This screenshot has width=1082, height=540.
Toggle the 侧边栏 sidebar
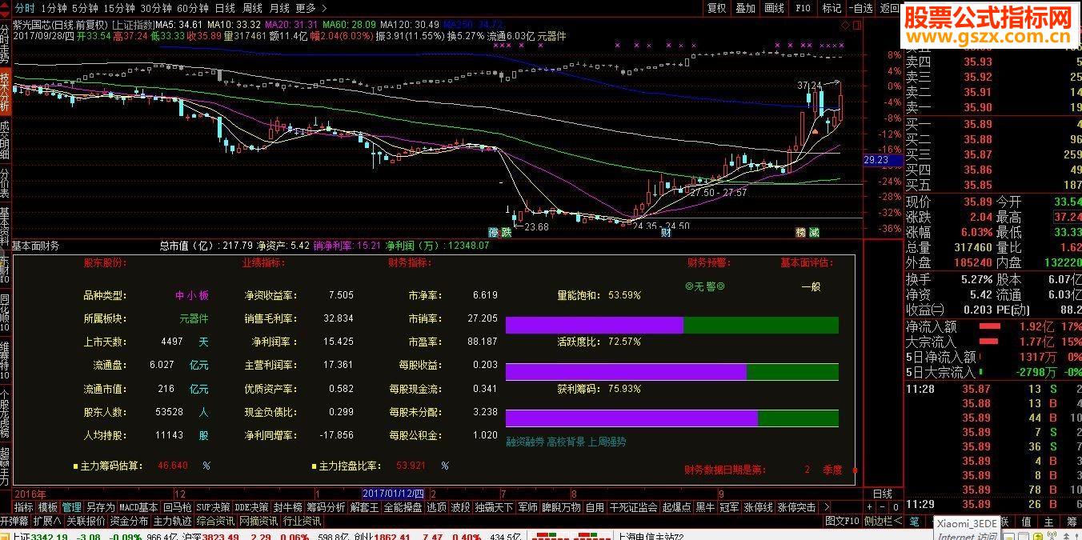[x=884, y=521]
